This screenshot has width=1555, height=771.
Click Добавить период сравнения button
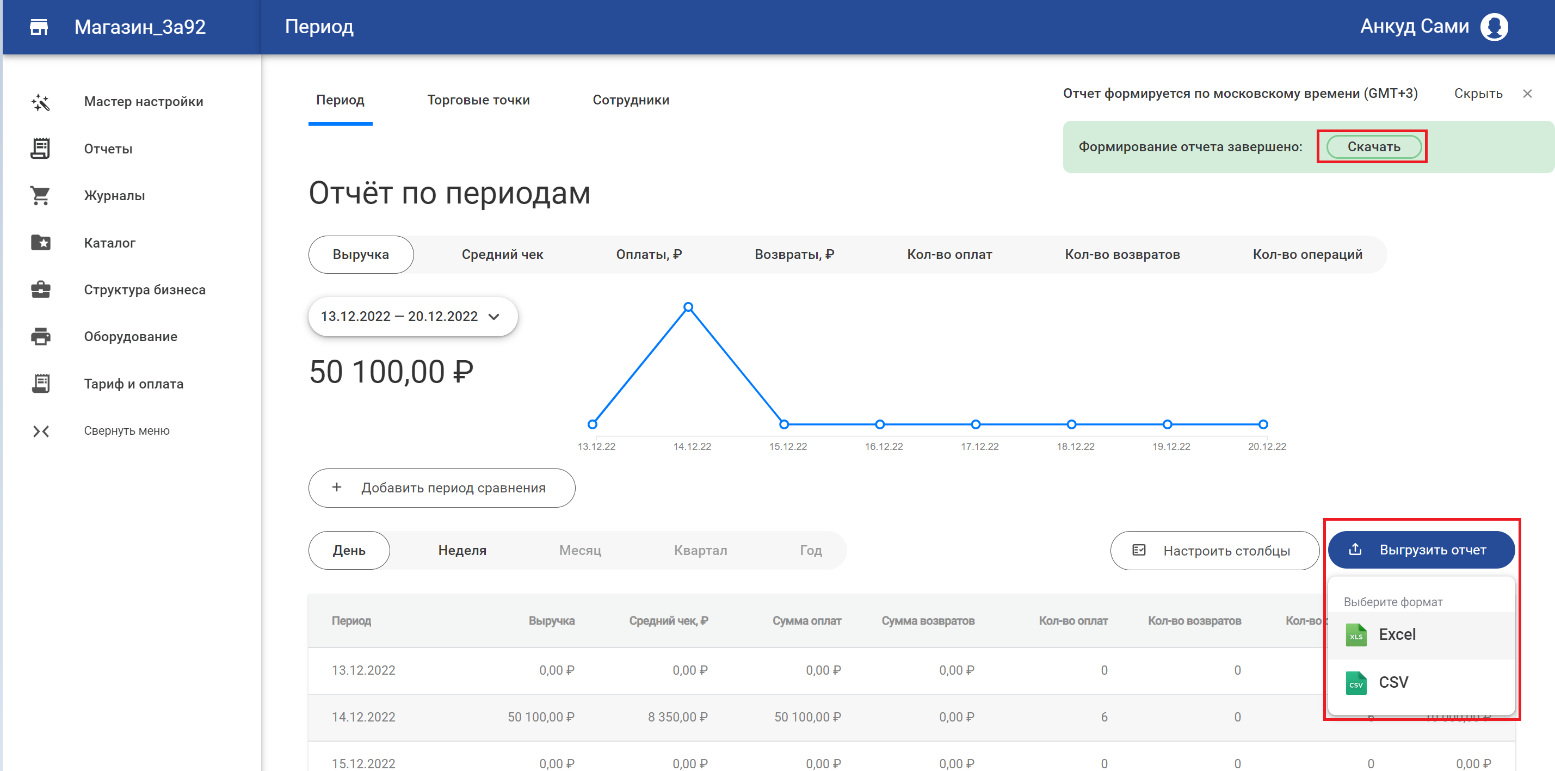442,488
